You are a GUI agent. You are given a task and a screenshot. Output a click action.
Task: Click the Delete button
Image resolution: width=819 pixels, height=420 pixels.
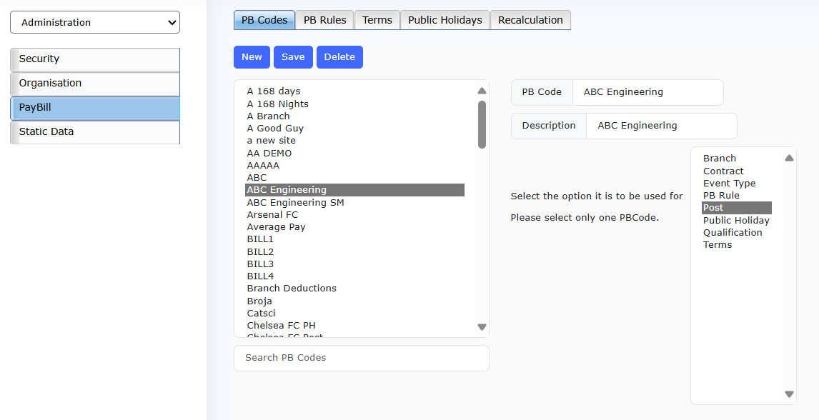[x=339, y=57]
